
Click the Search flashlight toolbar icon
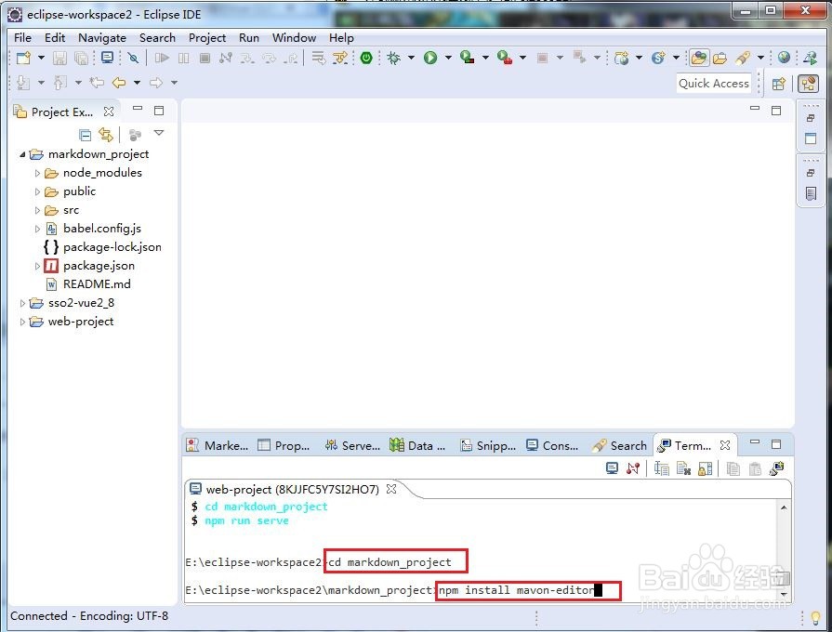click(743, 58)
